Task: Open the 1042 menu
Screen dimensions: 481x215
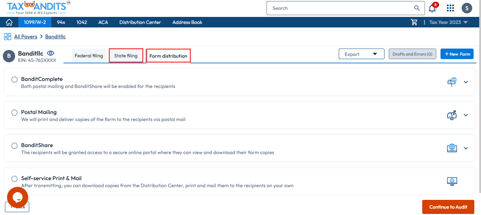Action: coord(82,22)
